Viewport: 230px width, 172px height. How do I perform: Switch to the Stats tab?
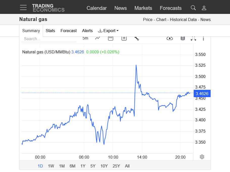click(x=50, y=31)
